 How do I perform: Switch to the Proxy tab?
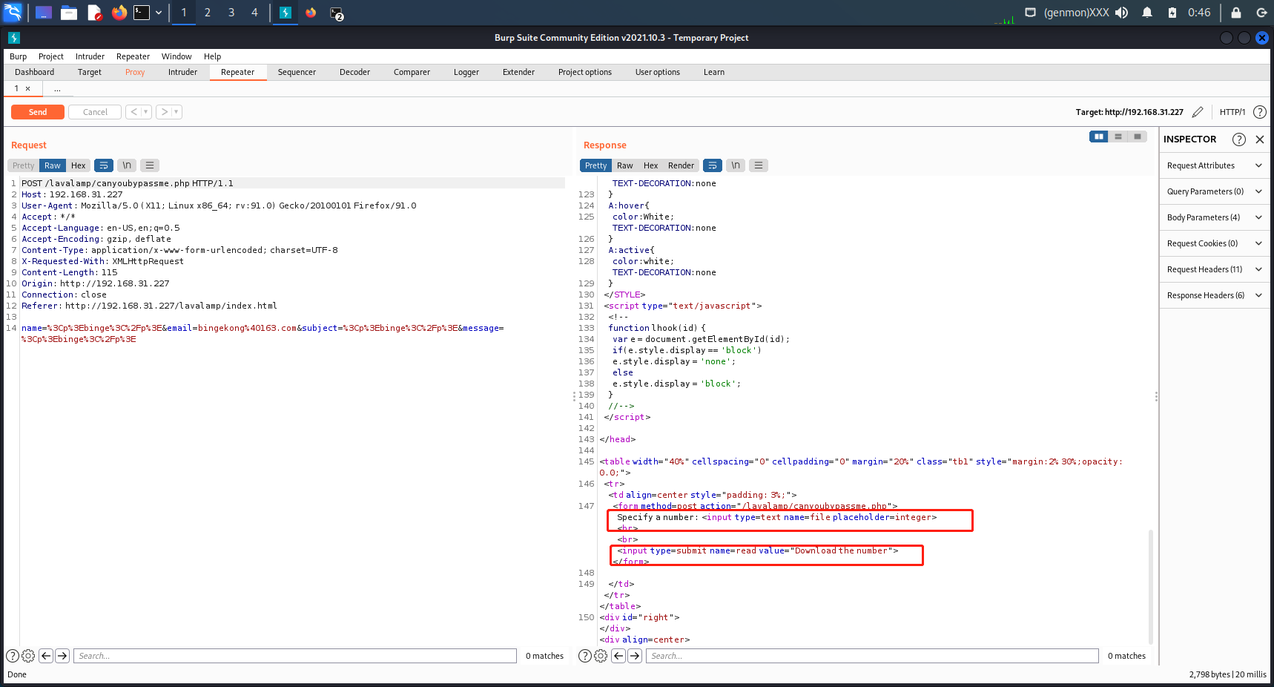pyautogui.click(x=135, y=72)
